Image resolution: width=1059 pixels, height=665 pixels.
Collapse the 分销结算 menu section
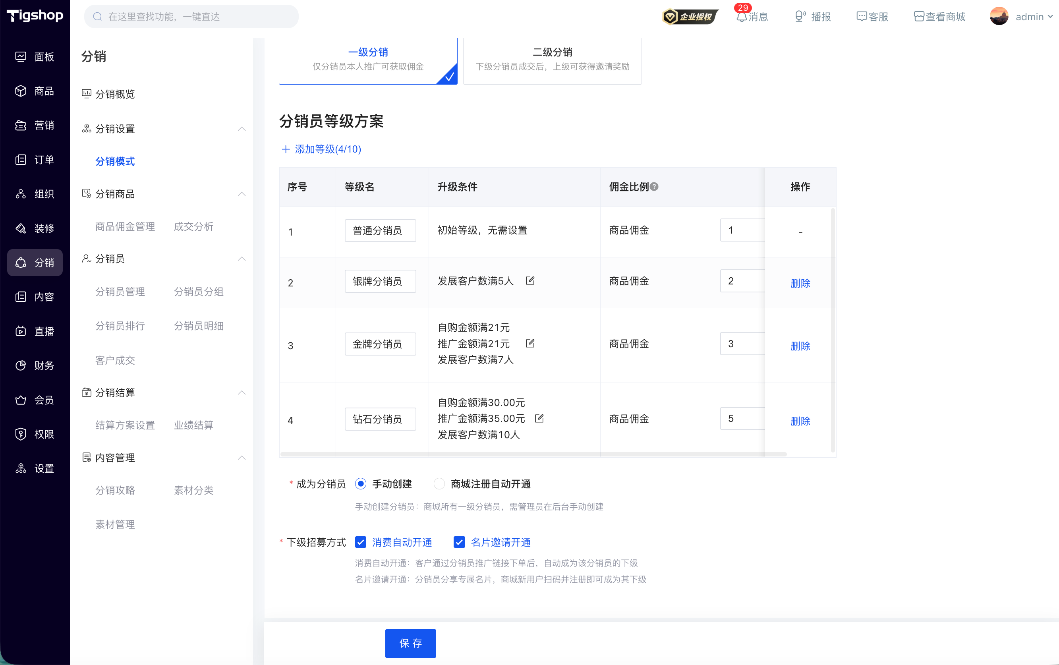click(x=242, y=392)
